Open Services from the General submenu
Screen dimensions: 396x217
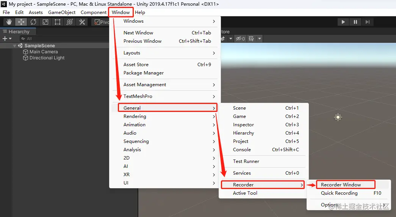[264, 173]
